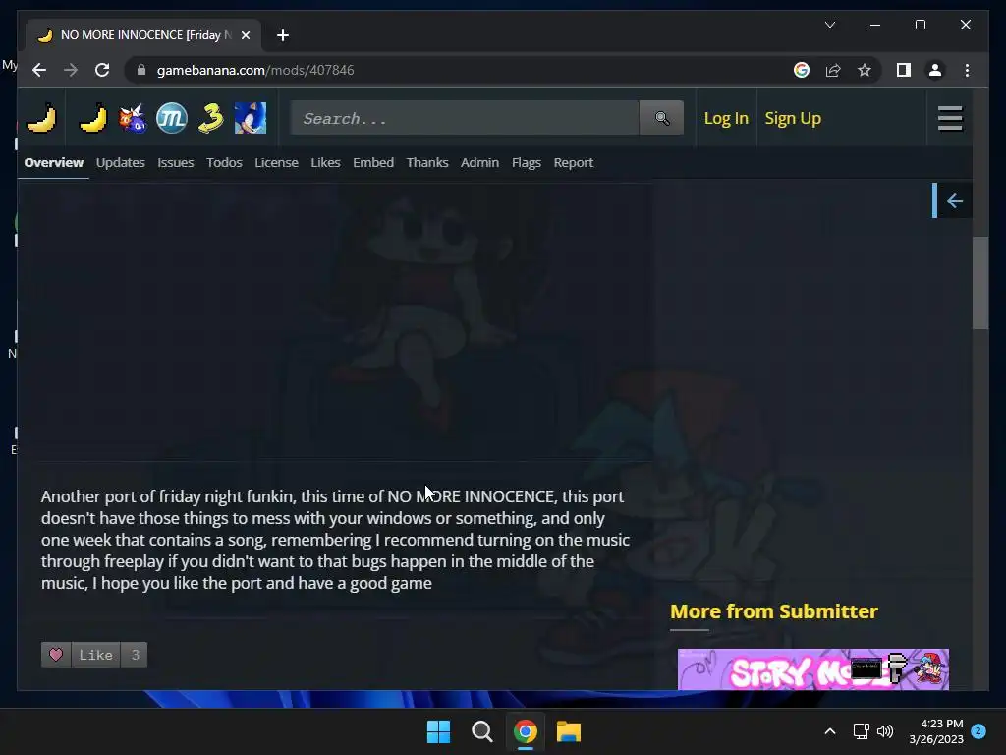Open the Report tab
The image size is (1006, 755).
click(574, 162)
